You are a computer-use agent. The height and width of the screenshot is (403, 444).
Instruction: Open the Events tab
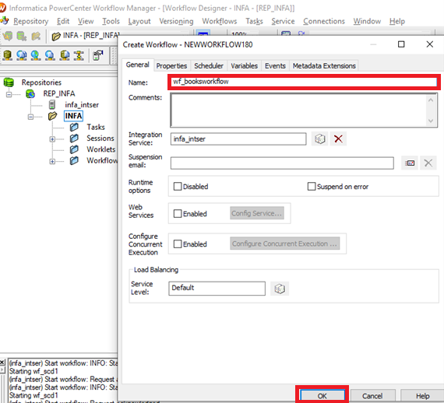[275, 65]
